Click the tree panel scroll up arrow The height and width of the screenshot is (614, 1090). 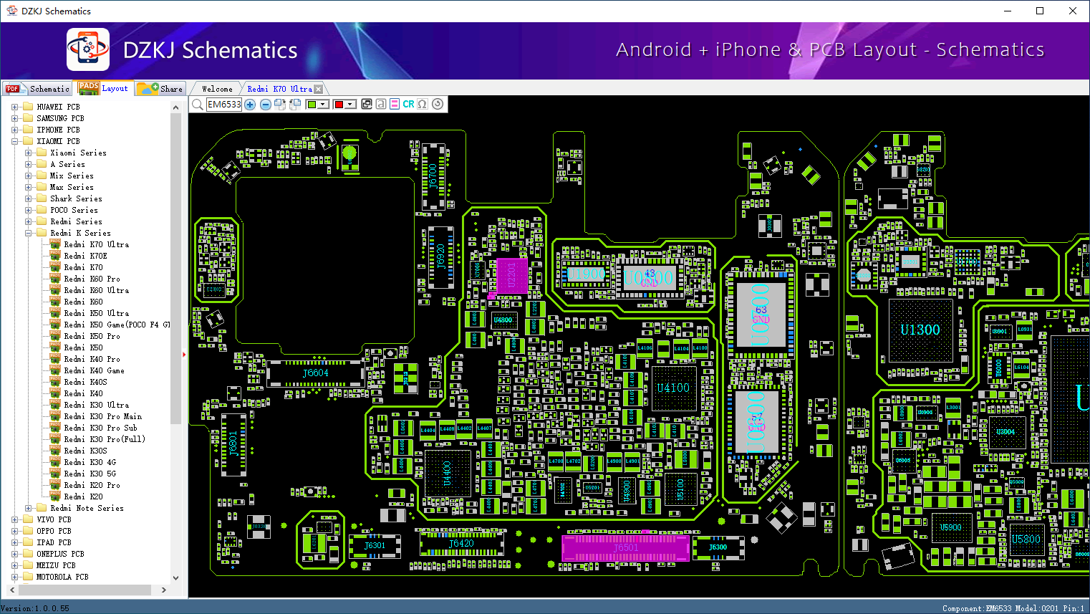coord(176,107)
